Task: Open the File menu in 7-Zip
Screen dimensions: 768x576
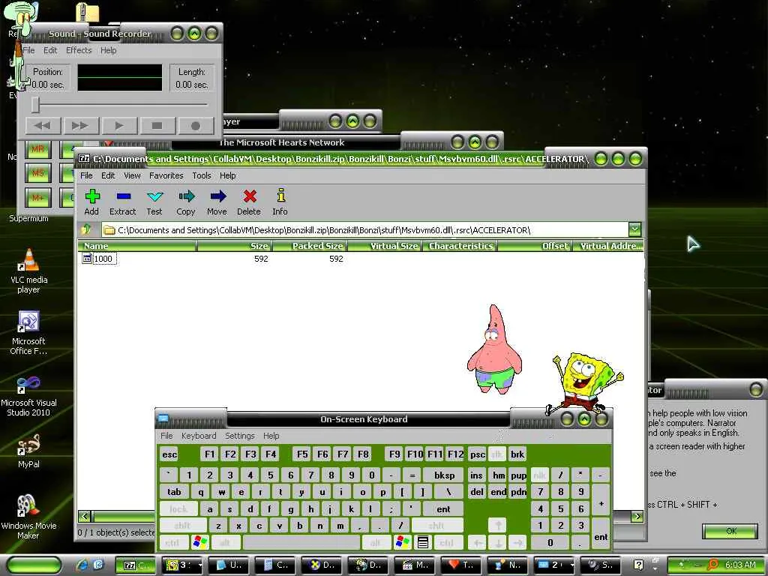Action: 87,175
